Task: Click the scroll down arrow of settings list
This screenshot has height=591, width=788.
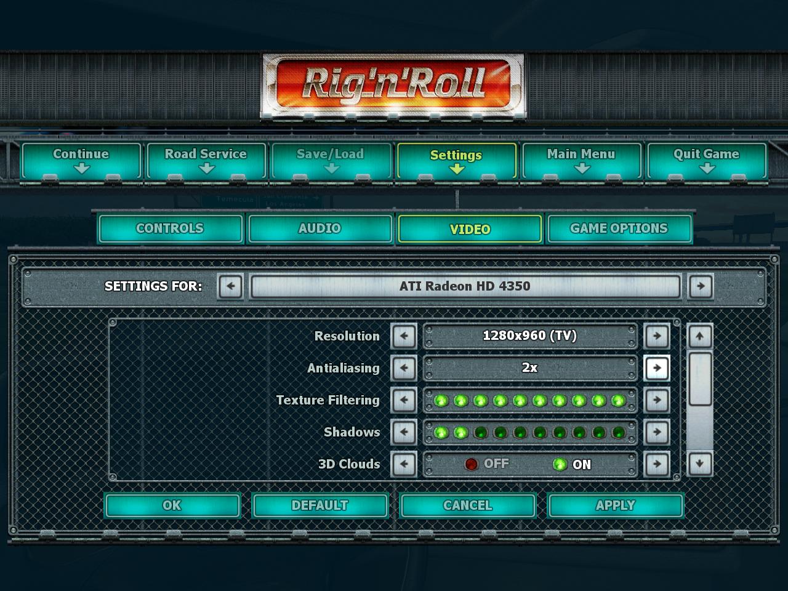Action: [x=700, y=464]
